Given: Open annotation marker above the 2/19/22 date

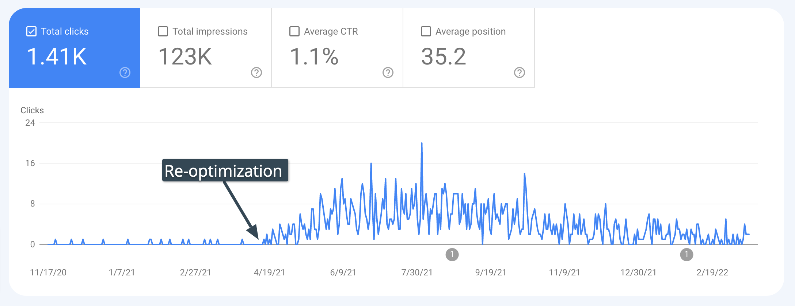Looking at the screenshot, I should click(x=686, y=254).
